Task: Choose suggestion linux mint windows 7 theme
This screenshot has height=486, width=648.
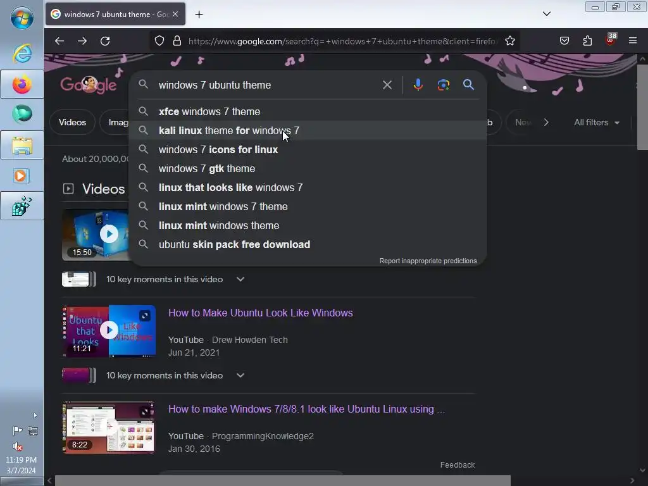Action: (x=308, y=207)
